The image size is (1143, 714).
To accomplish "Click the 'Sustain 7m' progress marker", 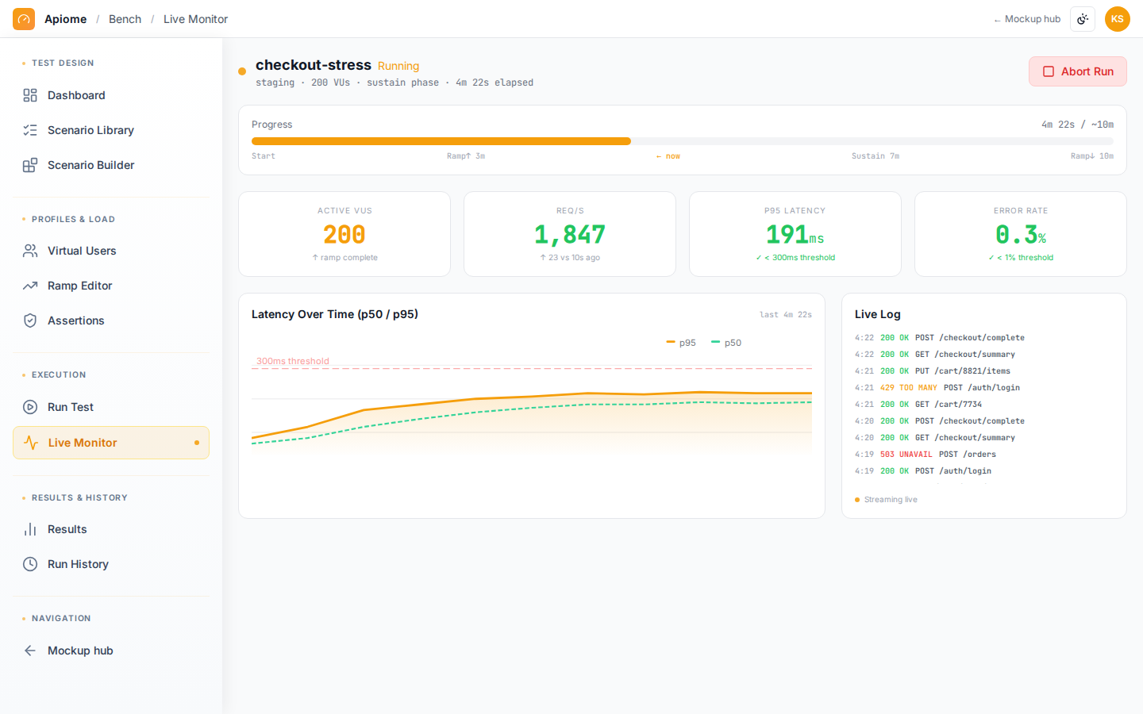I will pos(876,156).
